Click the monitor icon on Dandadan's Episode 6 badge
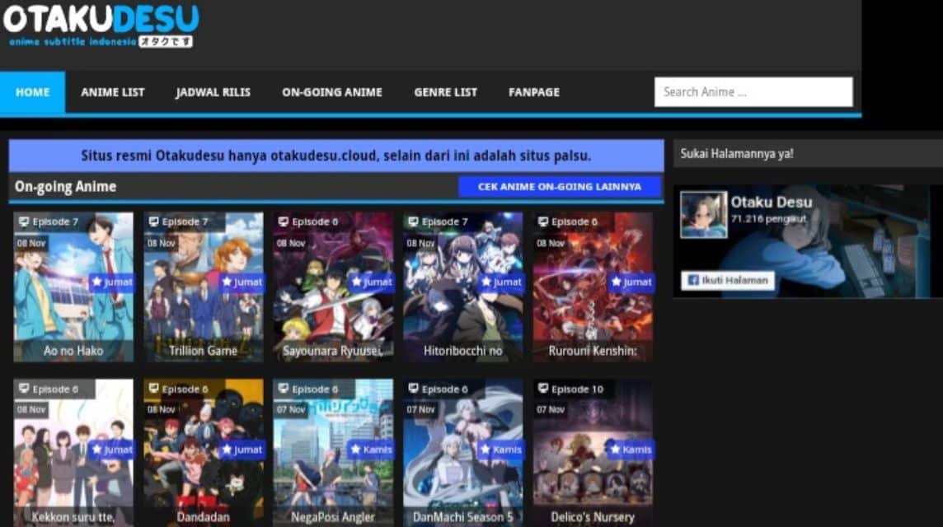Viewport: 943px width, 527px height. click(x=156, y=389)
